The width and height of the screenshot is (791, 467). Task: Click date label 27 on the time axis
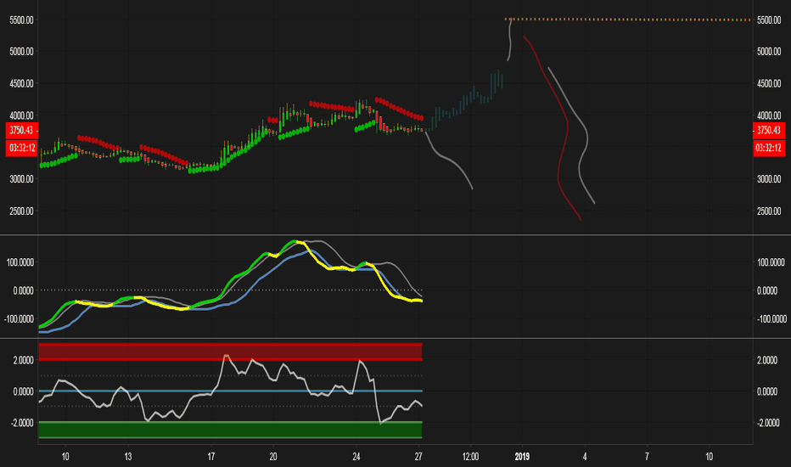(x=418, y=457)
